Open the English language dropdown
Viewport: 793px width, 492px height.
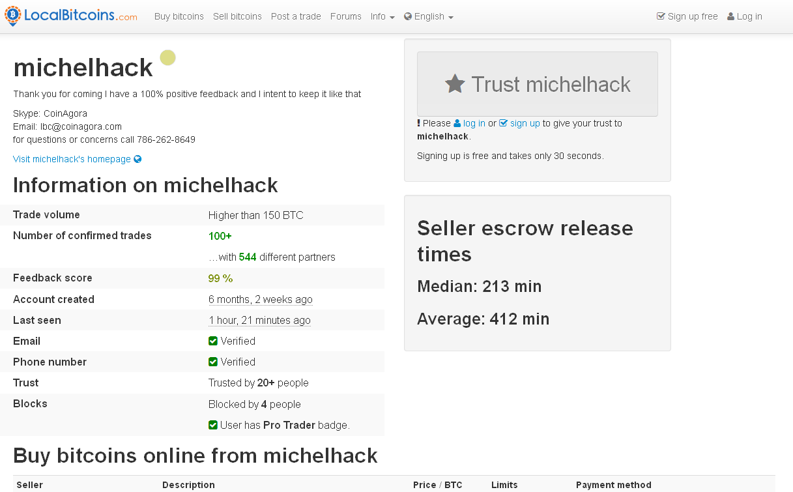pos(429,16)
